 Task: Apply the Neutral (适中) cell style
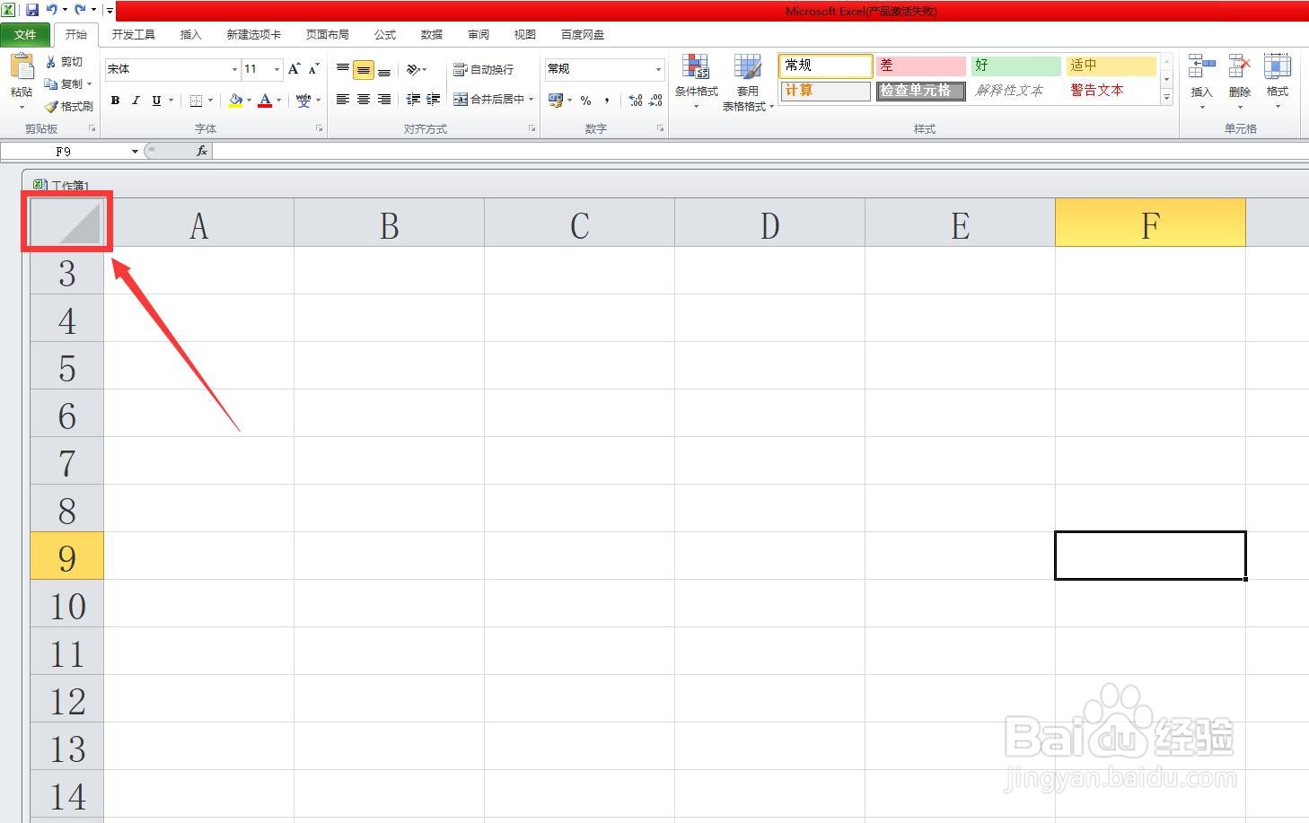point(1111,66)
